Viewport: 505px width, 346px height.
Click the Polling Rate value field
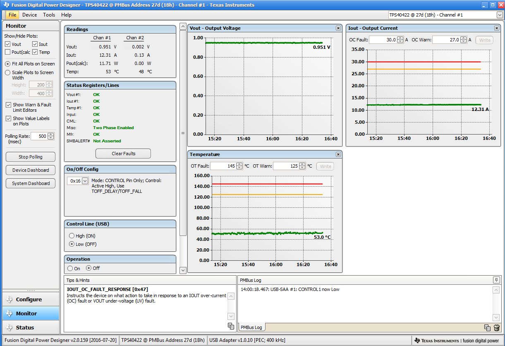tap(39, 136)
